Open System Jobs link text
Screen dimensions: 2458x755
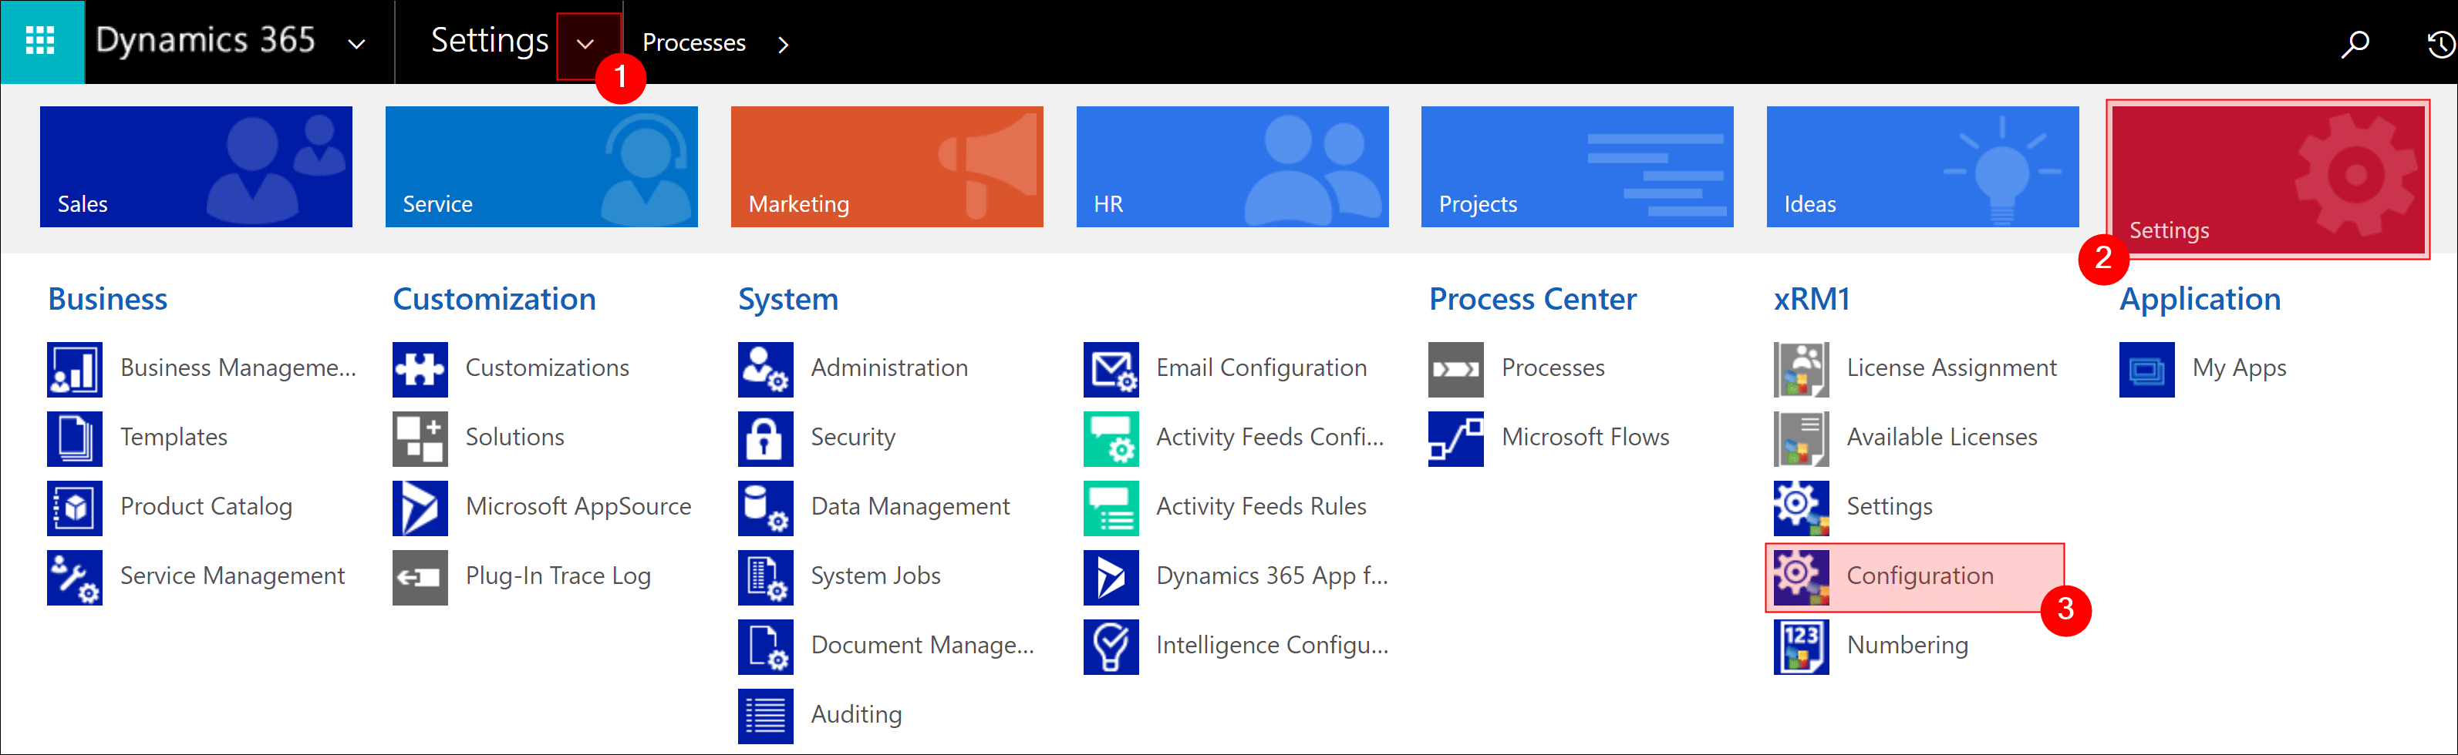tap(876, 575)
